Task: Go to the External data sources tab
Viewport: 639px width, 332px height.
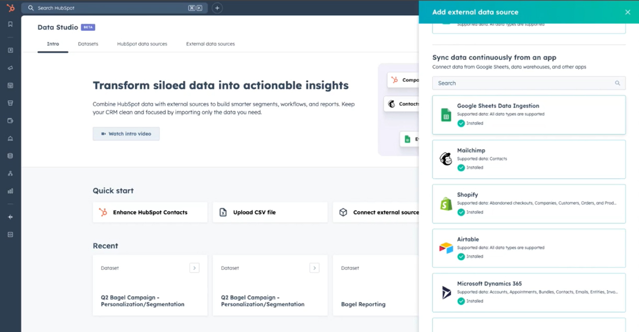Action: [x=210, y=44]
